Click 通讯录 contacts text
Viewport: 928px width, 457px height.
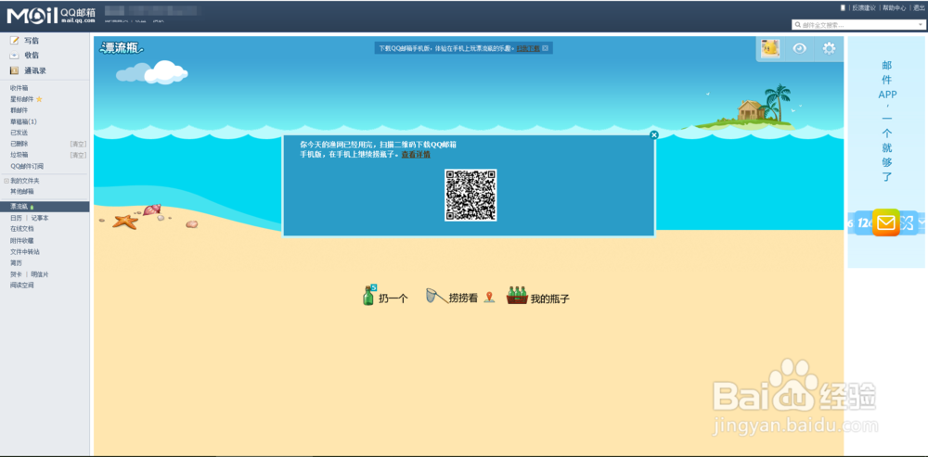click(x=35, y=70)
